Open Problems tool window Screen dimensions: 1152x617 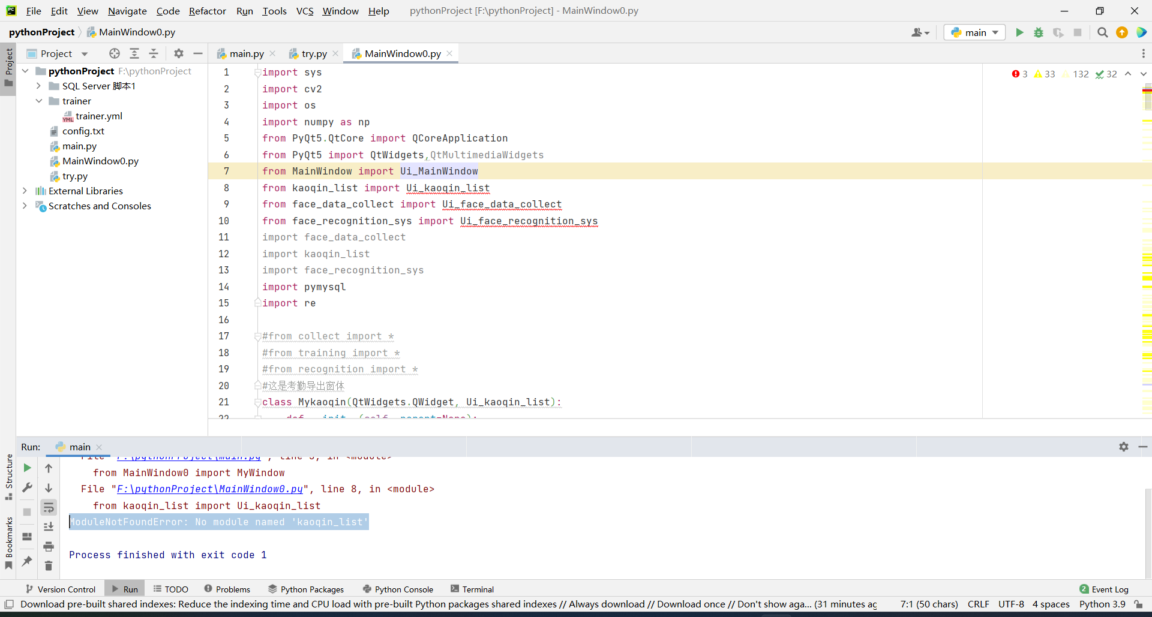227,589
